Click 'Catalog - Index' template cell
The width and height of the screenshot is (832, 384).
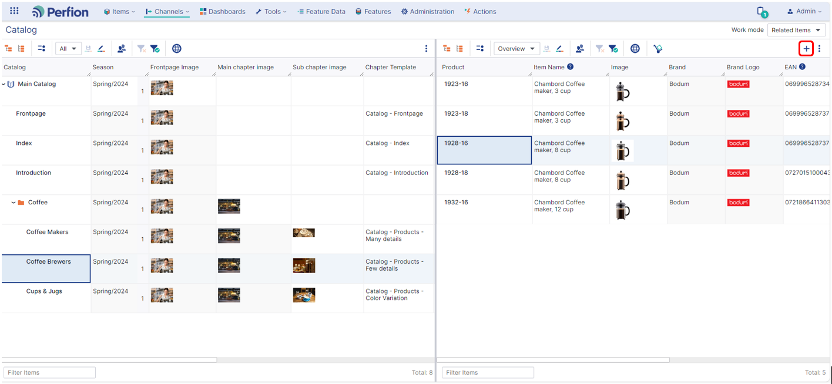pos(387,143)
